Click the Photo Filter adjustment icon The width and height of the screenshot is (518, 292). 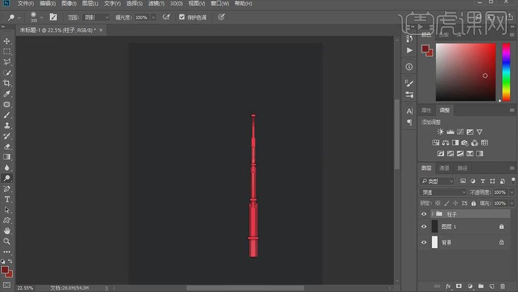(465, 143)
